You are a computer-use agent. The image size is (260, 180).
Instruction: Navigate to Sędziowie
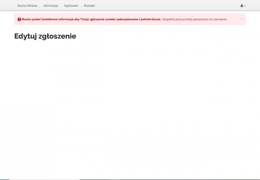click(x=71, y=6)
